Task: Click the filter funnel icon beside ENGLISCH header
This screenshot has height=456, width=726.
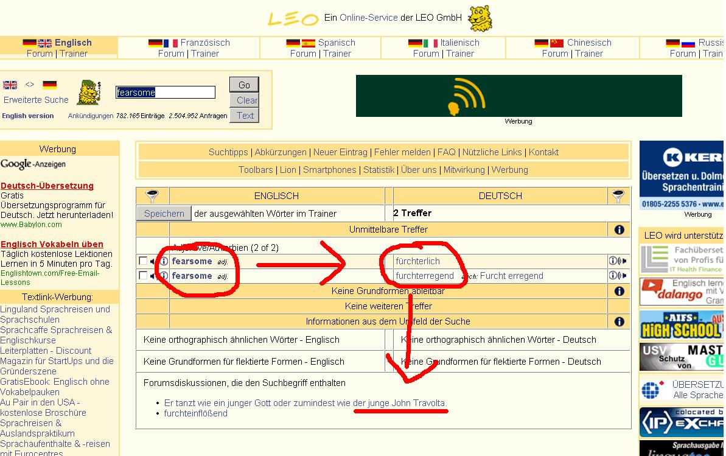Action: 152,195
